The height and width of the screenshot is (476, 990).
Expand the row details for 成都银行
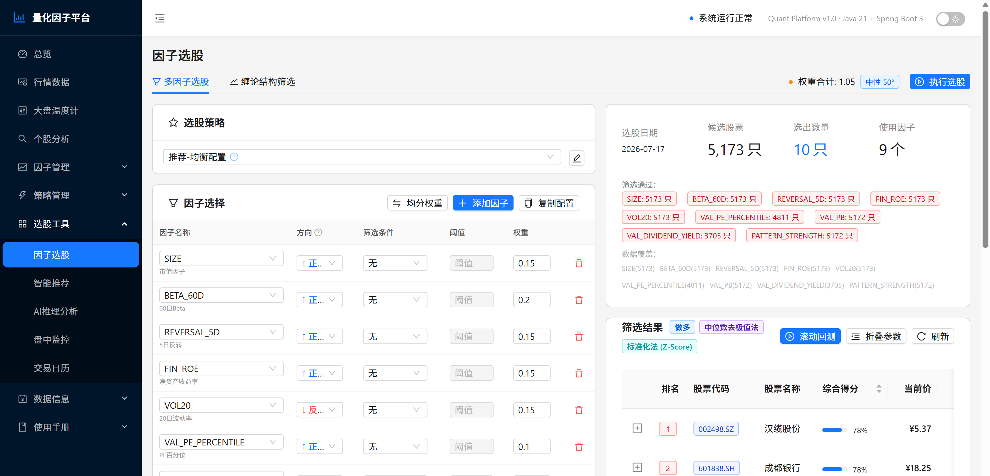[x=637, y=468]
